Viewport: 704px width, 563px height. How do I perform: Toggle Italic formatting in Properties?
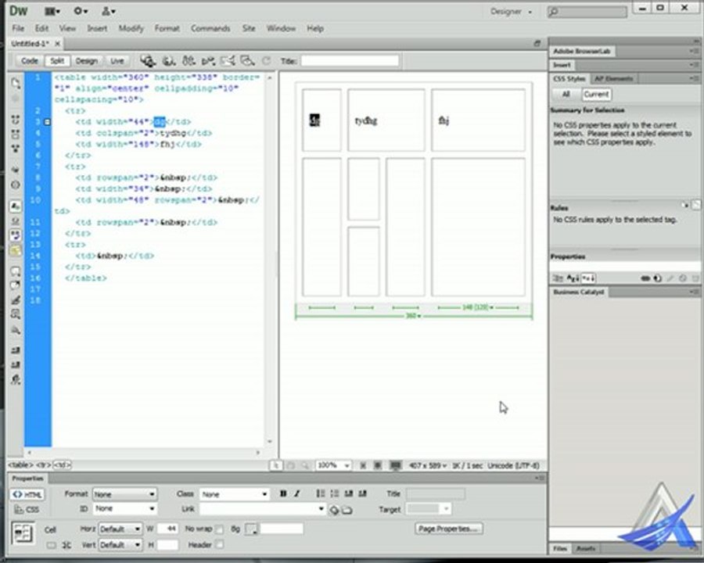point(296,493)
